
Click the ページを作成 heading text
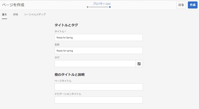13,5
